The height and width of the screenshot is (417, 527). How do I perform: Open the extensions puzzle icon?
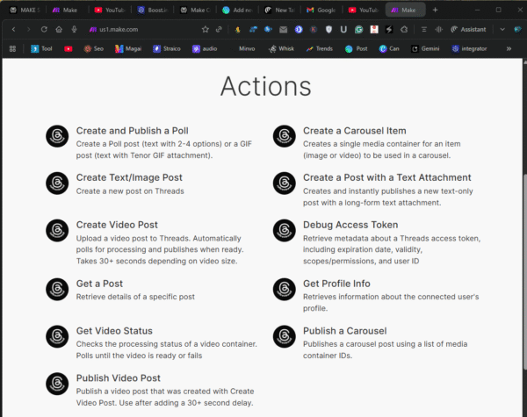click(404, 30)
